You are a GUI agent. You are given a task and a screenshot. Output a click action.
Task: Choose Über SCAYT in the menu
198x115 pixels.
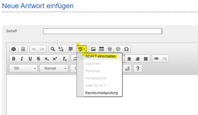pyautogui.click(x=99, y=86)
